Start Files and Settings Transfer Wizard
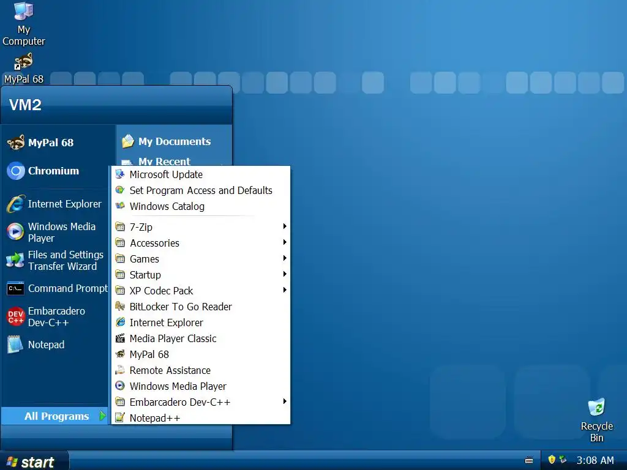This screenshot has height=470, width=627. (x=54, y=261)
